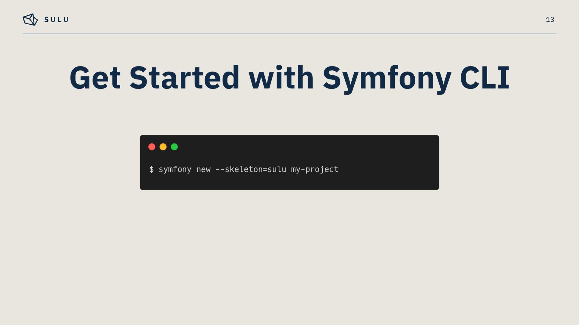Click "CLI" at the end of the title
This screenshot has width=579, height=325.
tap(485, 78)
